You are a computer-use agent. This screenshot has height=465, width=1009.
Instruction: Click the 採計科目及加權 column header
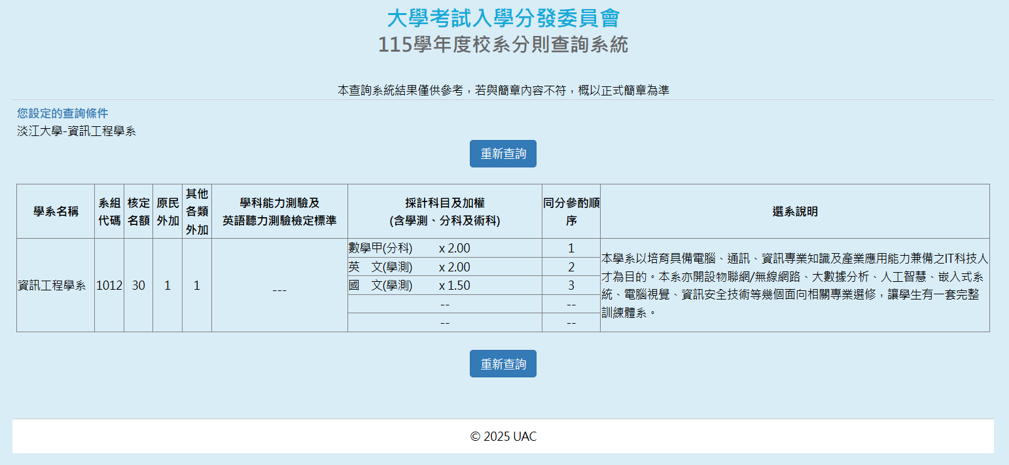pos(444,211)
